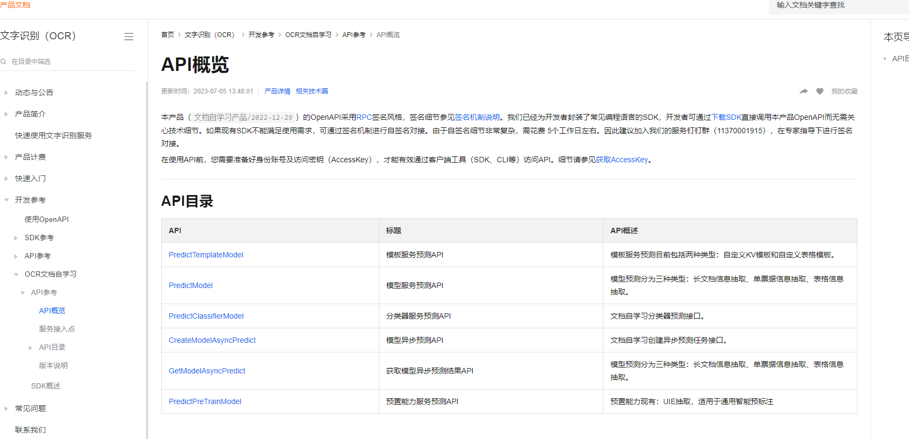Click the sidebar vertical scrollbar
Image resolution: width=909 pixels, height=439 pixels.
coord(147,260)
